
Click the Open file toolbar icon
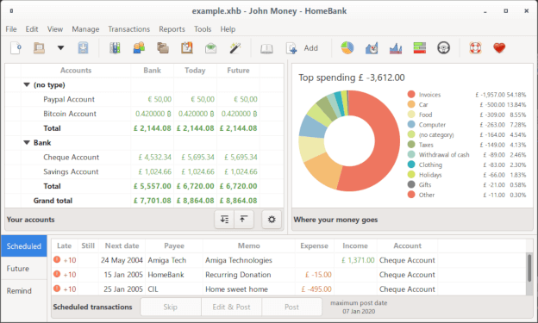click(x=39, y=48)
